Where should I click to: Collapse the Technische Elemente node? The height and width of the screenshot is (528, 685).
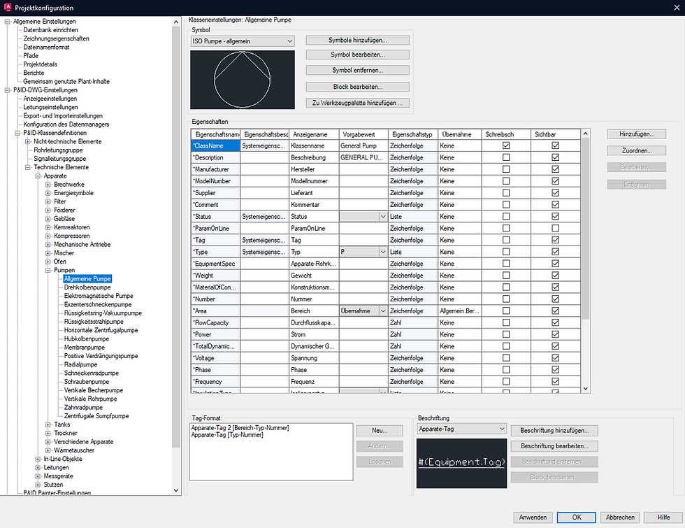coord(28,167)
